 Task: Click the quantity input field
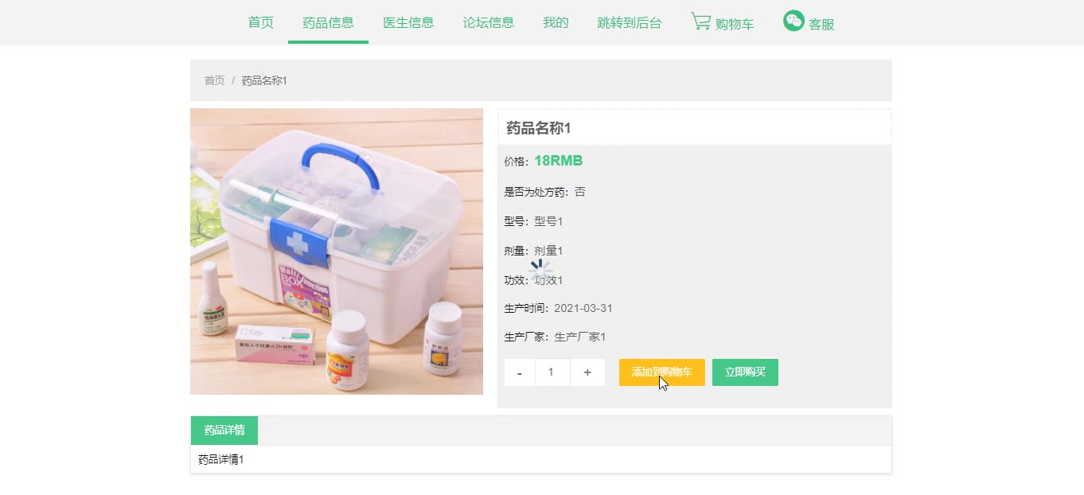pyautogui.click(x=553, y=372)
